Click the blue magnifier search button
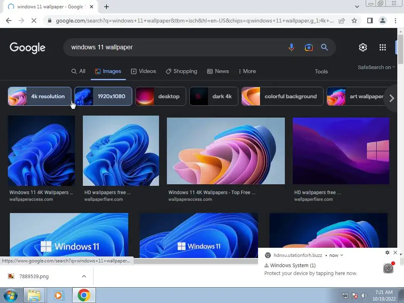Viewport: 404px width, 303px height. (324, 47)
